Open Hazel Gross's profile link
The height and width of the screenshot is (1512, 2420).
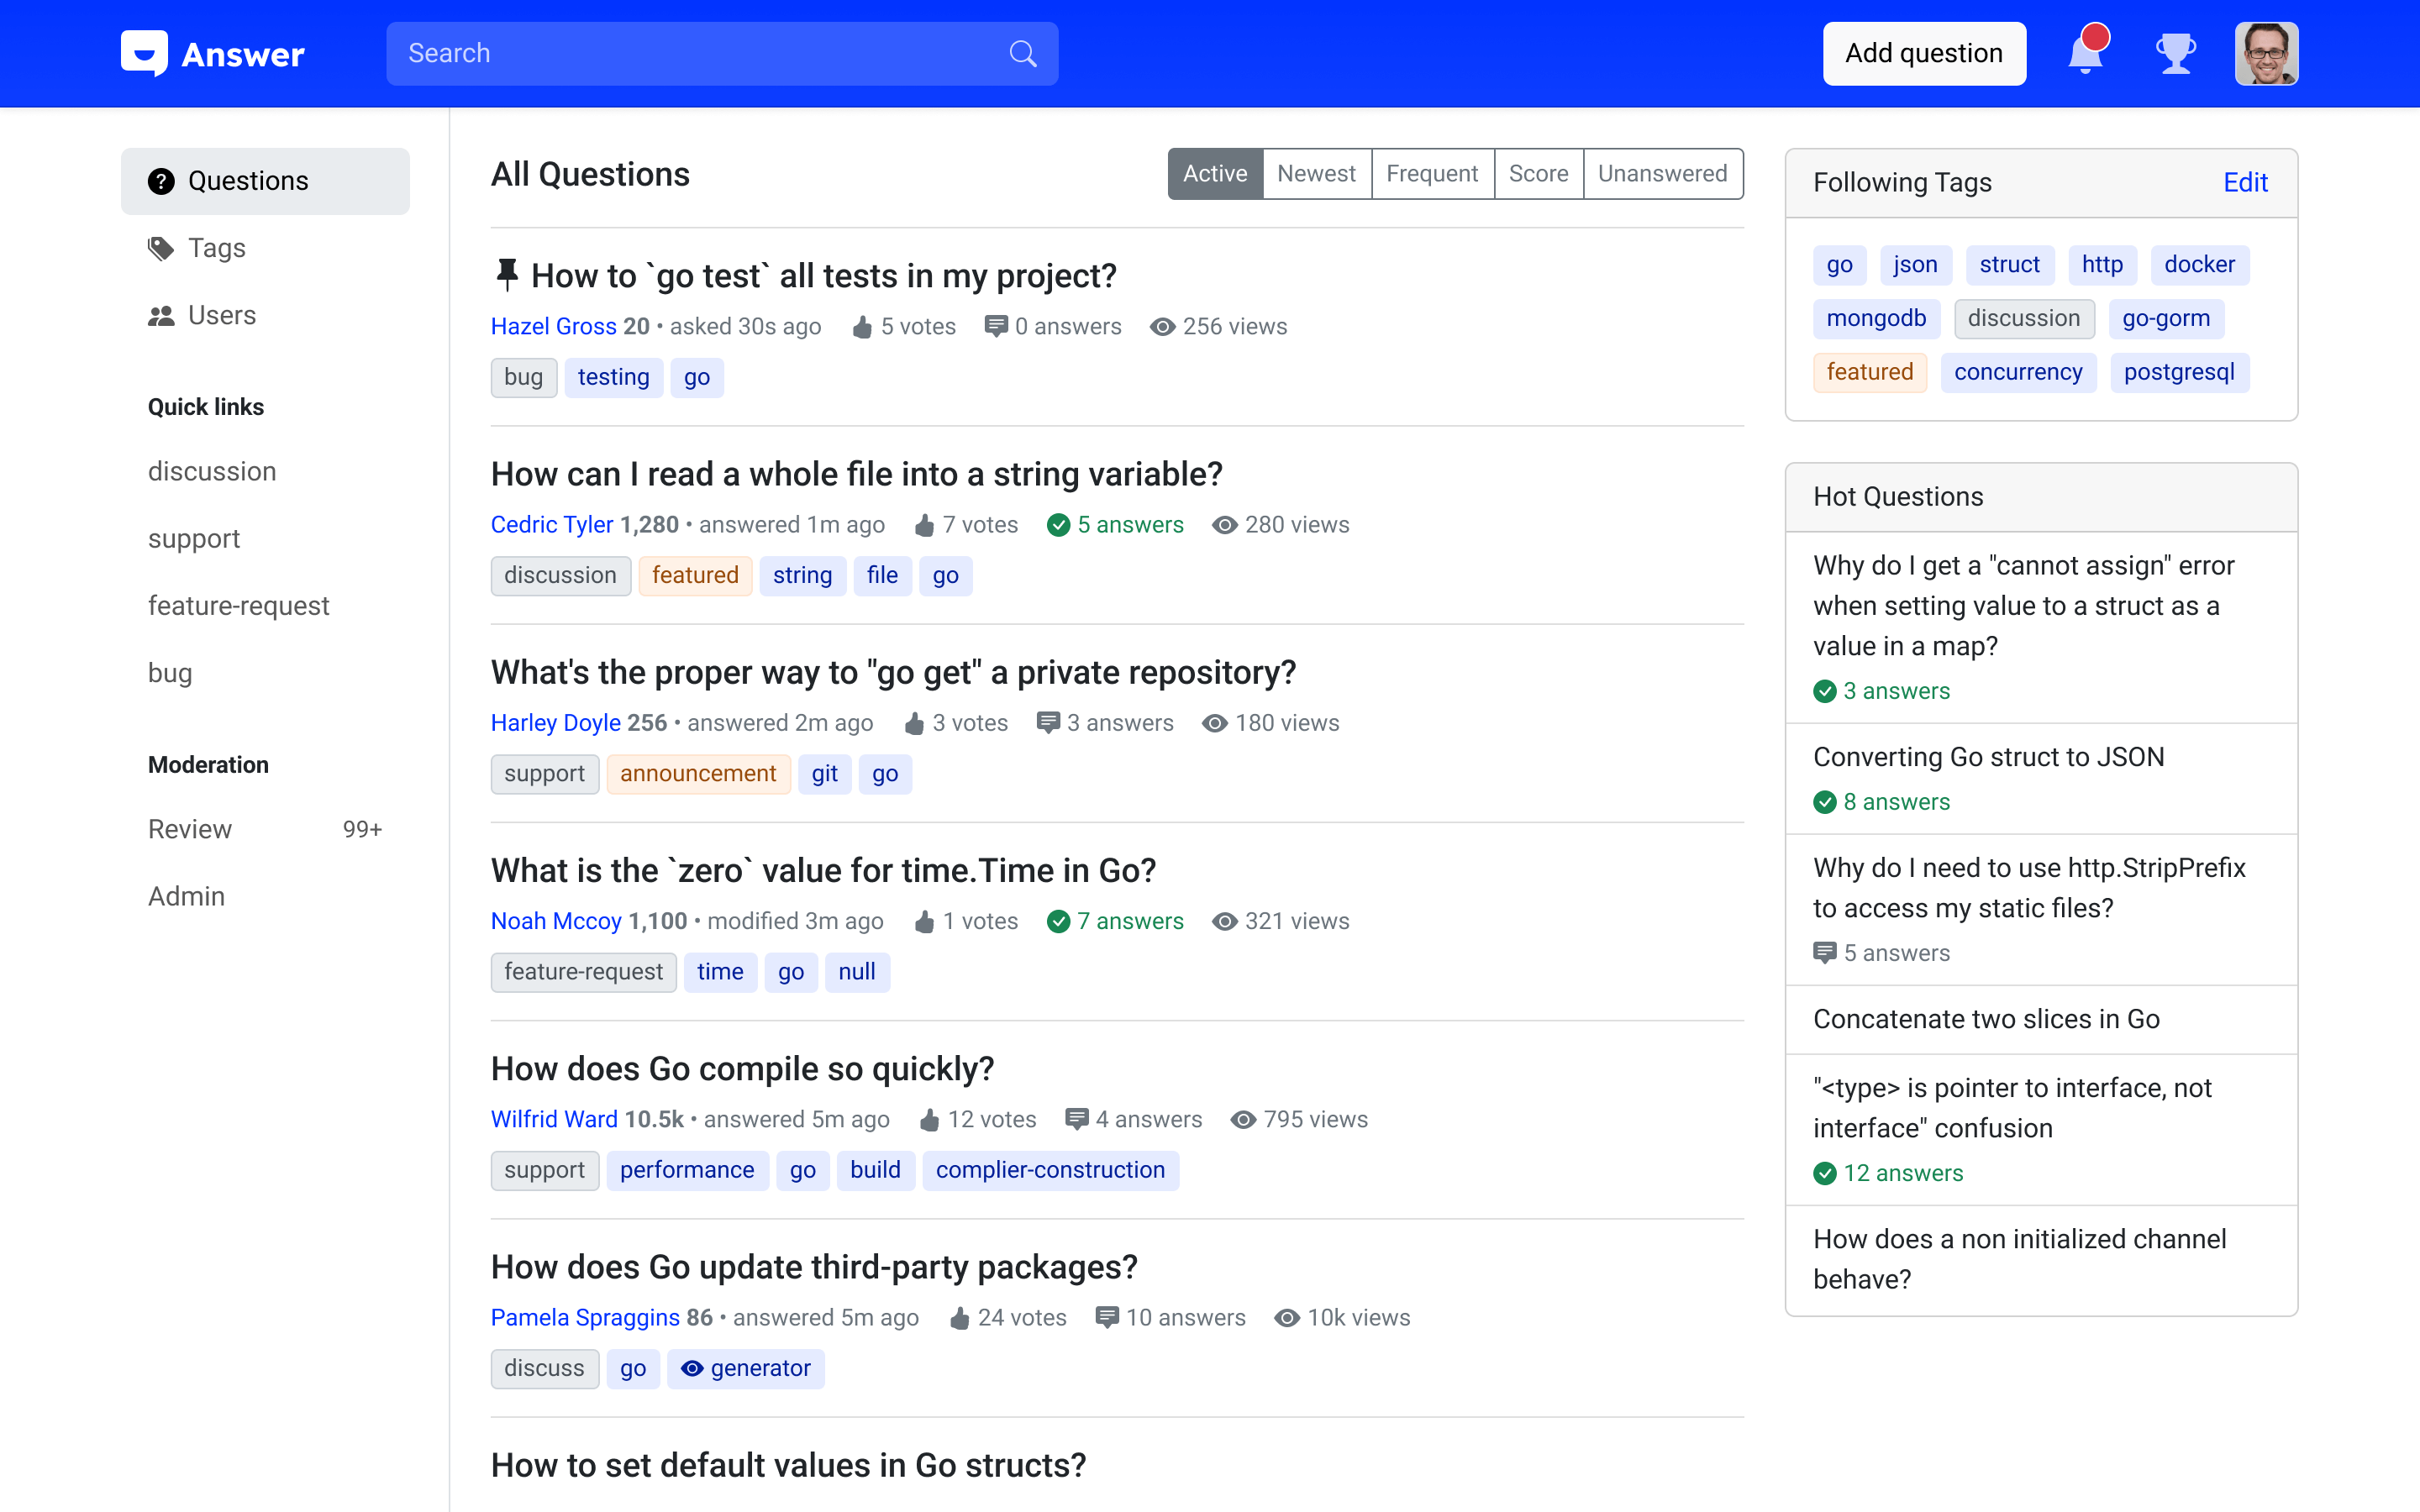553,327
